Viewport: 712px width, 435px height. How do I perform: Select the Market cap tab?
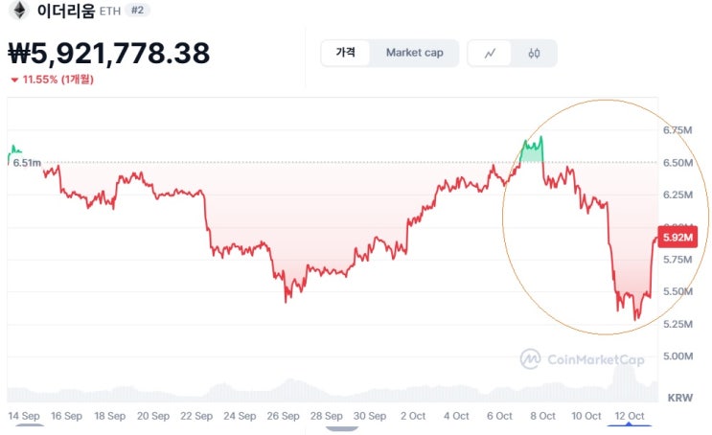point(414,53)
